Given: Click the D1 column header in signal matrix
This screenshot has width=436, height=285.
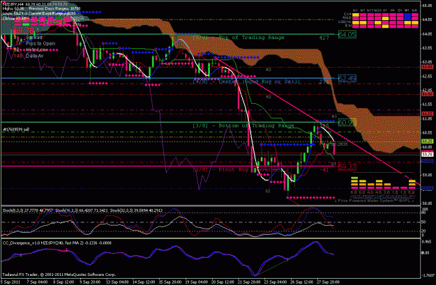Looking at the screenshot, I should click(x=400, y=10).
